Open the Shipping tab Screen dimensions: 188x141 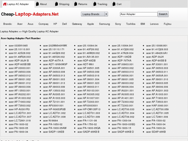tap(64, 4)
